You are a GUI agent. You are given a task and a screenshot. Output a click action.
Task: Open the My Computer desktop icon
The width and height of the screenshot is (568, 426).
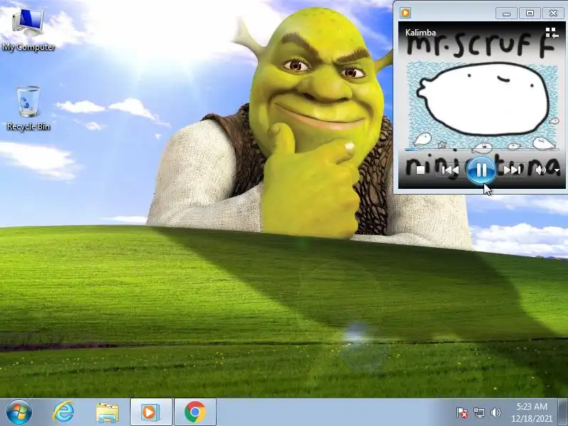point(28,30)
